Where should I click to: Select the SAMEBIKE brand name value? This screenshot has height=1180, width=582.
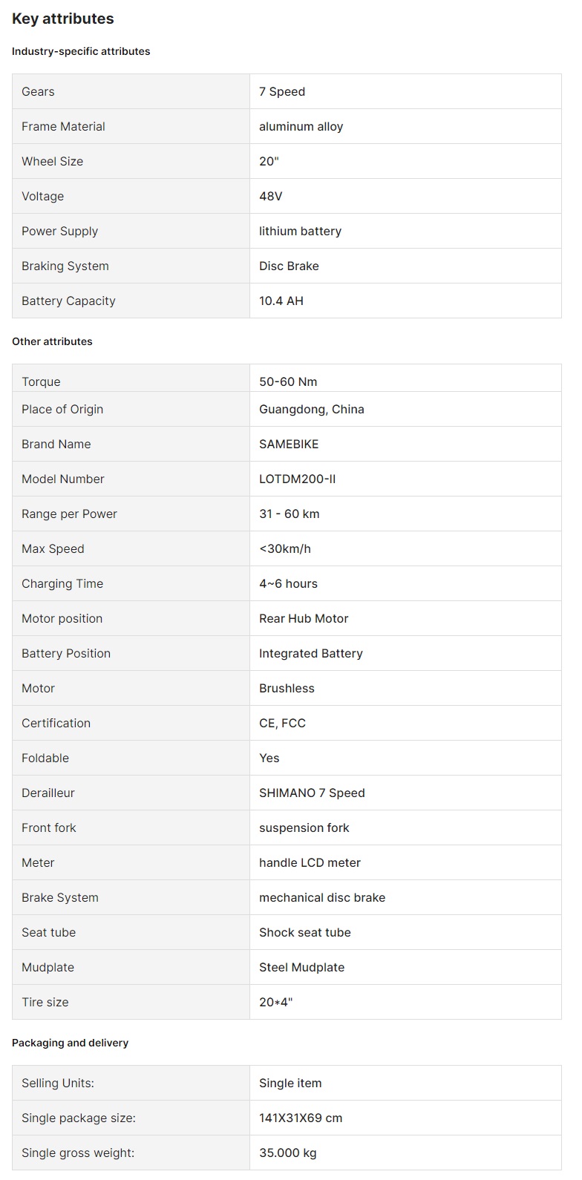coord(289,444)
